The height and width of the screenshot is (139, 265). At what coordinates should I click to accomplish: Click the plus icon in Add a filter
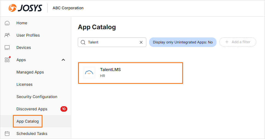pyautogui.click(x=227, y=42)
